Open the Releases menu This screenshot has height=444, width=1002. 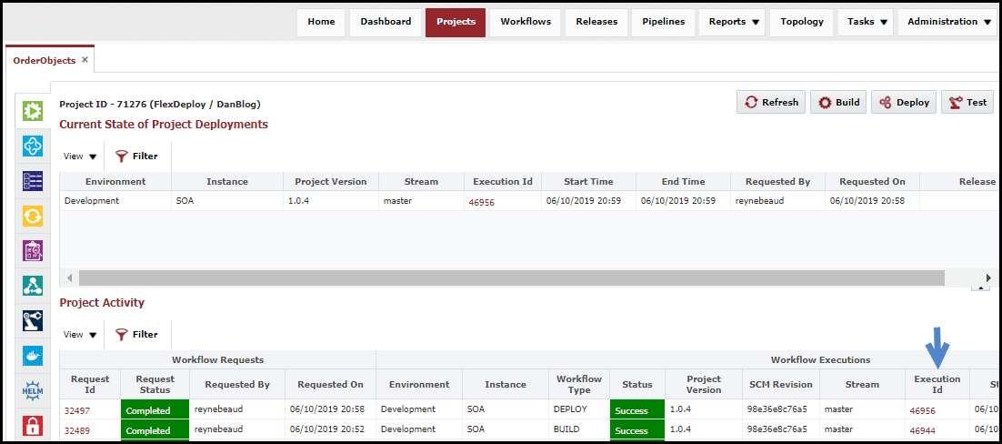[596, 22]
